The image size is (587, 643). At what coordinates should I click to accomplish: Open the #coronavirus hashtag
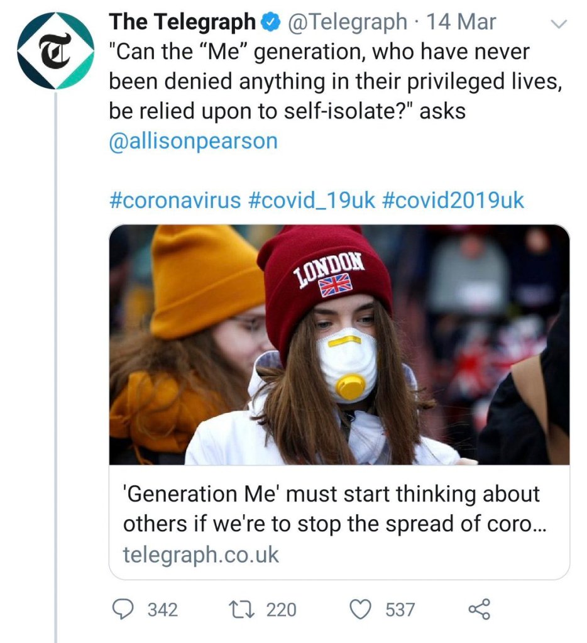[x=175, y=200]
